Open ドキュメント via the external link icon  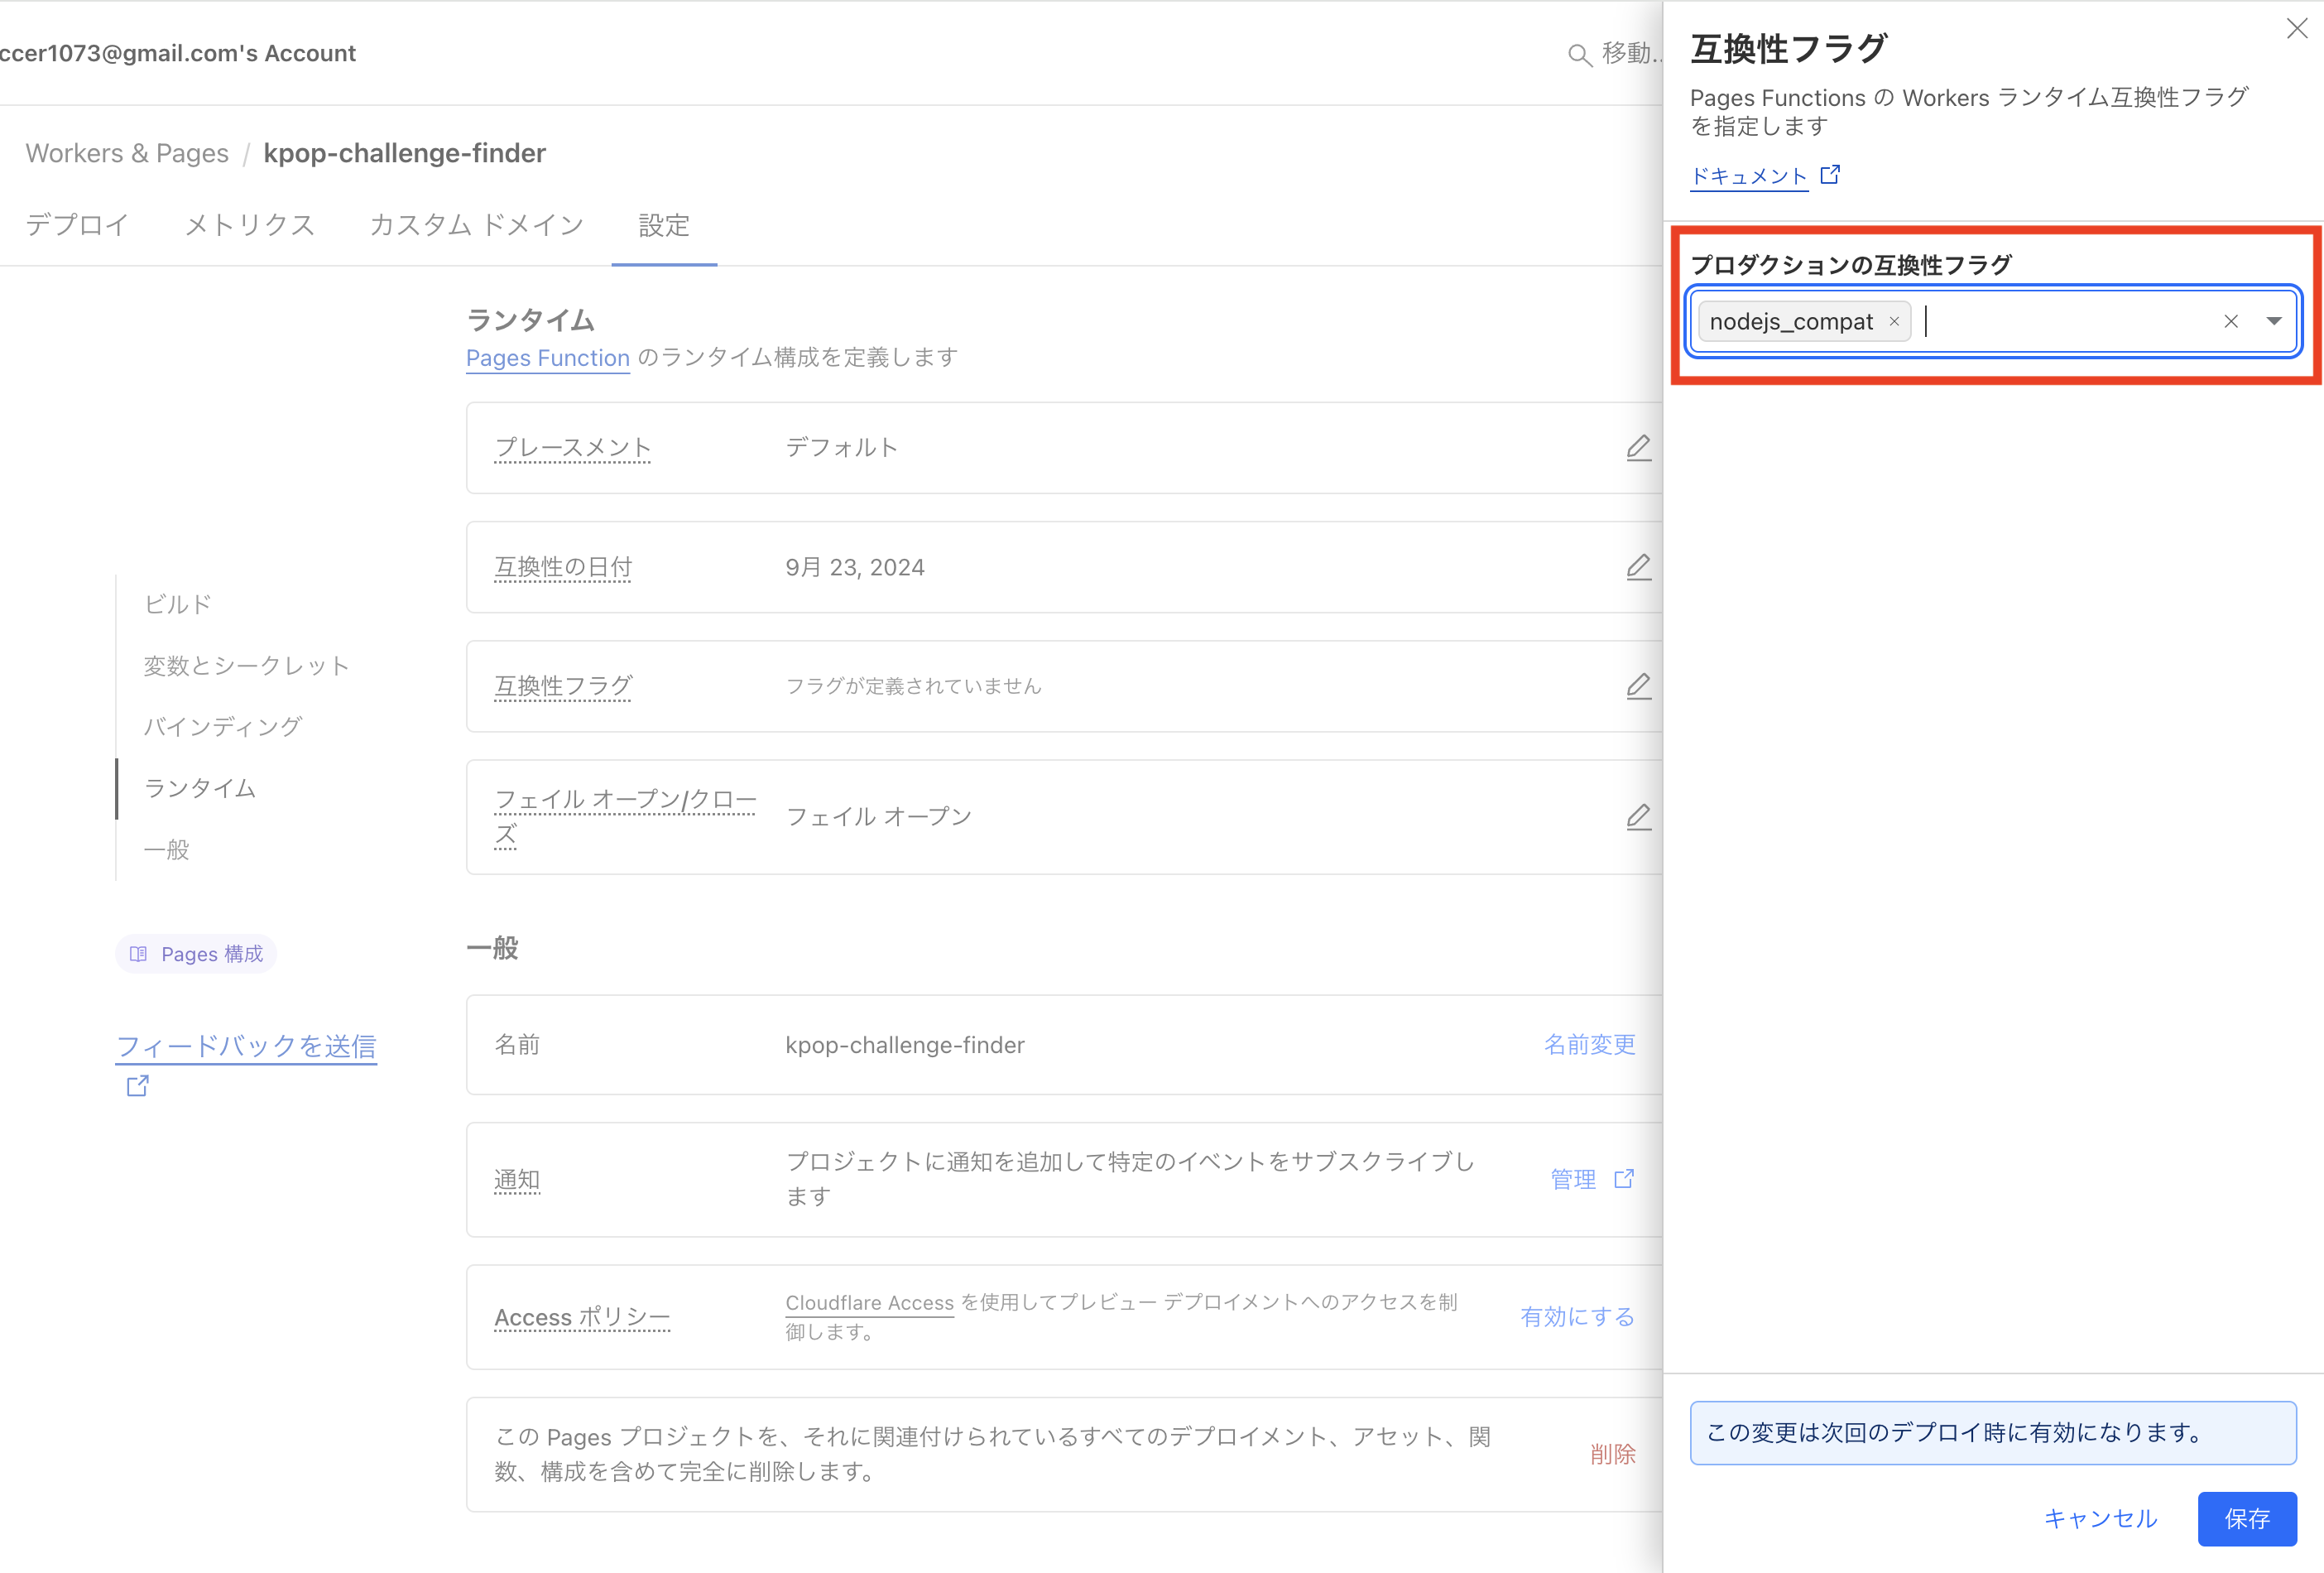[x=1831, y=174]
